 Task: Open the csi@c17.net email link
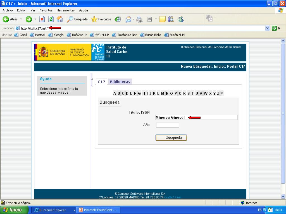[173, 197]
